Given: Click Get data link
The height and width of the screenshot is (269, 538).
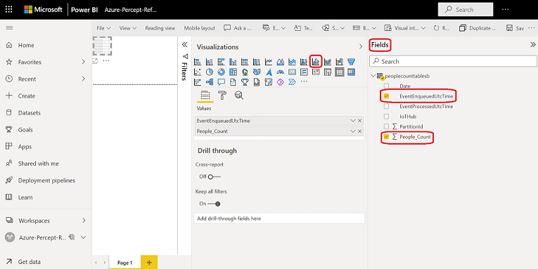Looking at the screenshot, I should click(29, 262).
